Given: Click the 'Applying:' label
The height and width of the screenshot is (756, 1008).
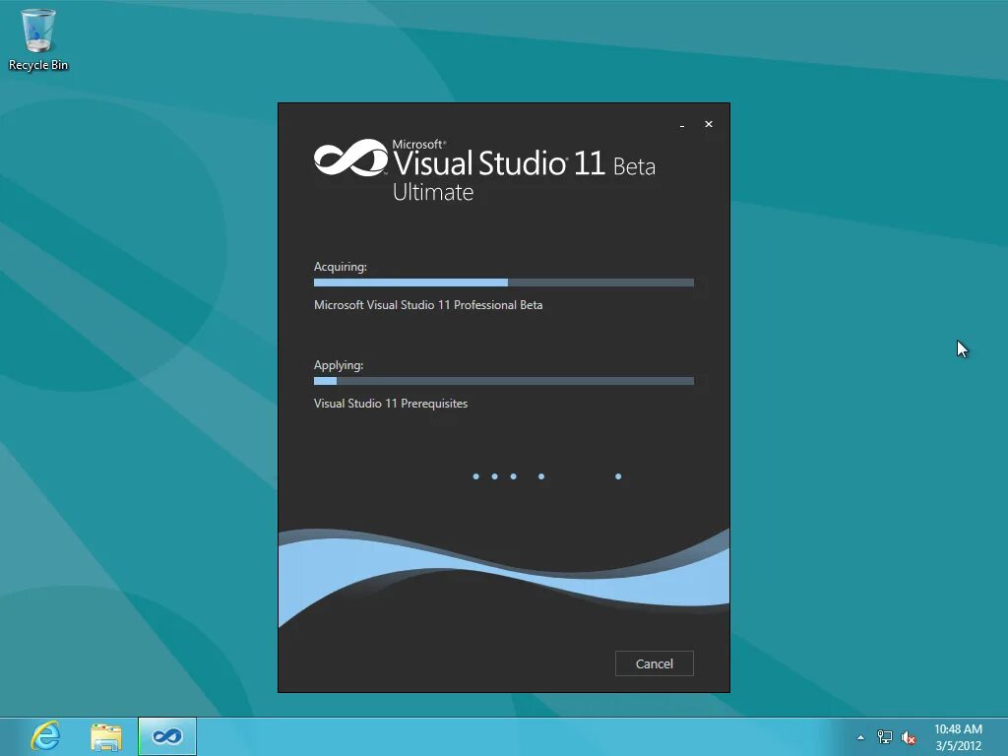Looking at the screenshot, I should tap(339, 365).
